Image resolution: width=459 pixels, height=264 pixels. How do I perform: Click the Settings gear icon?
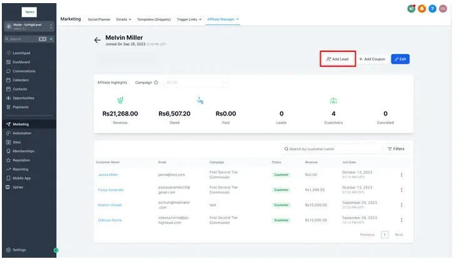coord(8,250)
